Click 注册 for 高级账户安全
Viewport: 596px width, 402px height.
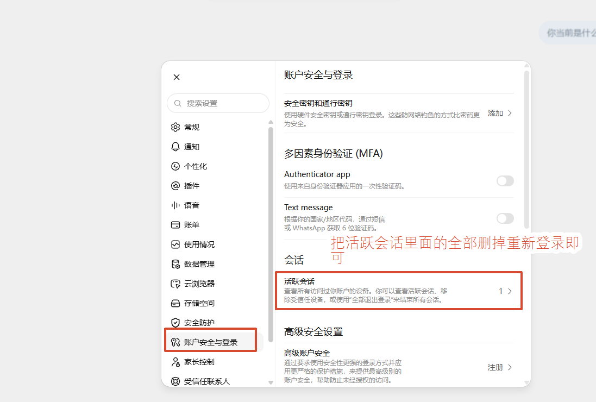tap(495, 367)
